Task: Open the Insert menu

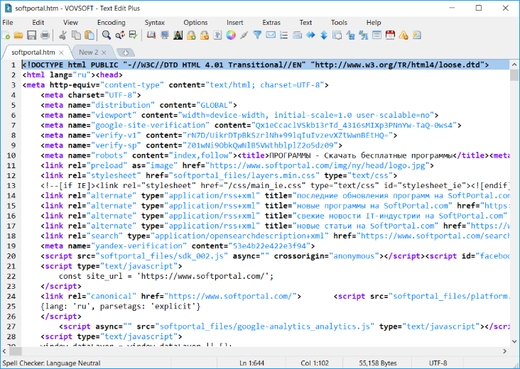Action: (x=235, y=23)
